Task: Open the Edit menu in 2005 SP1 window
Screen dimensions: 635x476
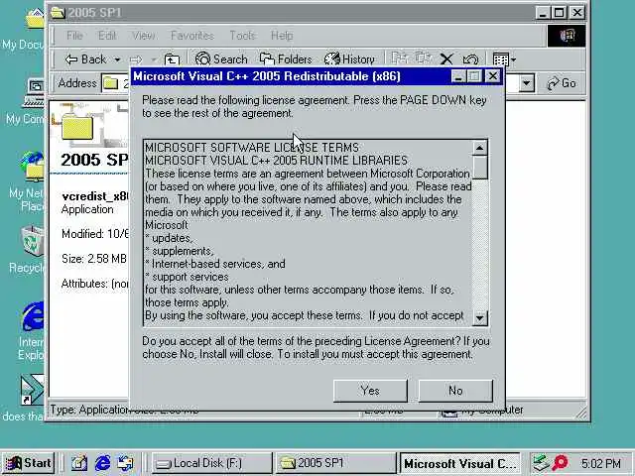Action: (x=107, y=36)
